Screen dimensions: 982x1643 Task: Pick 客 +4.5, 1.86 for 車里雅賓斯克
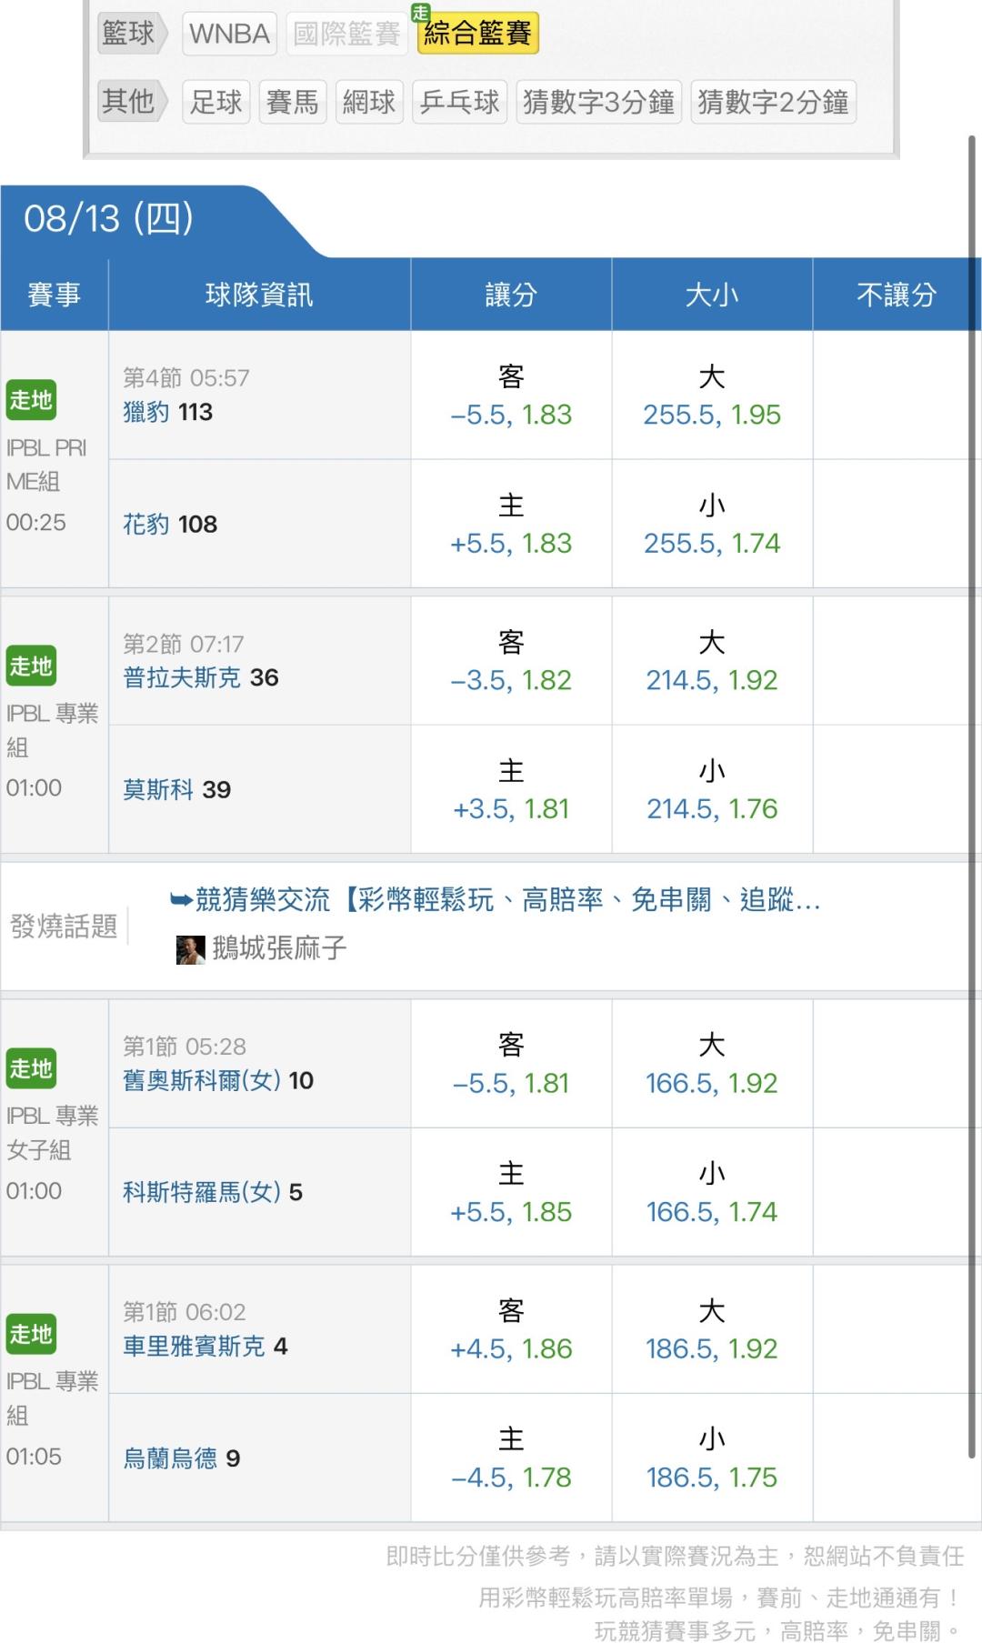point(511,1329)
